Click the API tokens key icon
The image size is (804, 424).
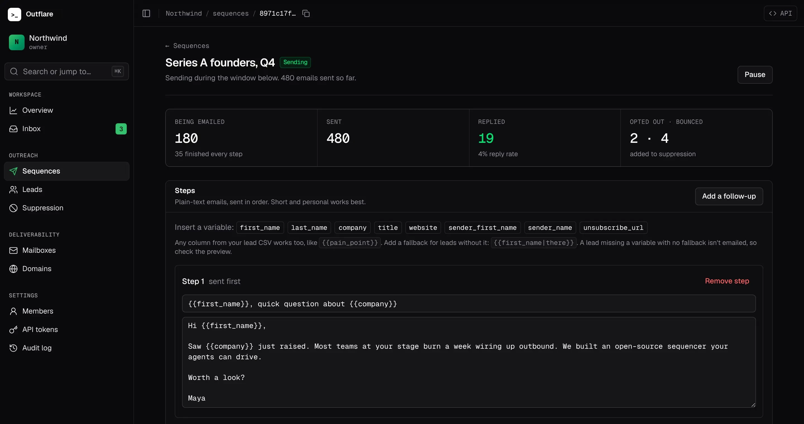pyautogui.click(x=13, y=329)
